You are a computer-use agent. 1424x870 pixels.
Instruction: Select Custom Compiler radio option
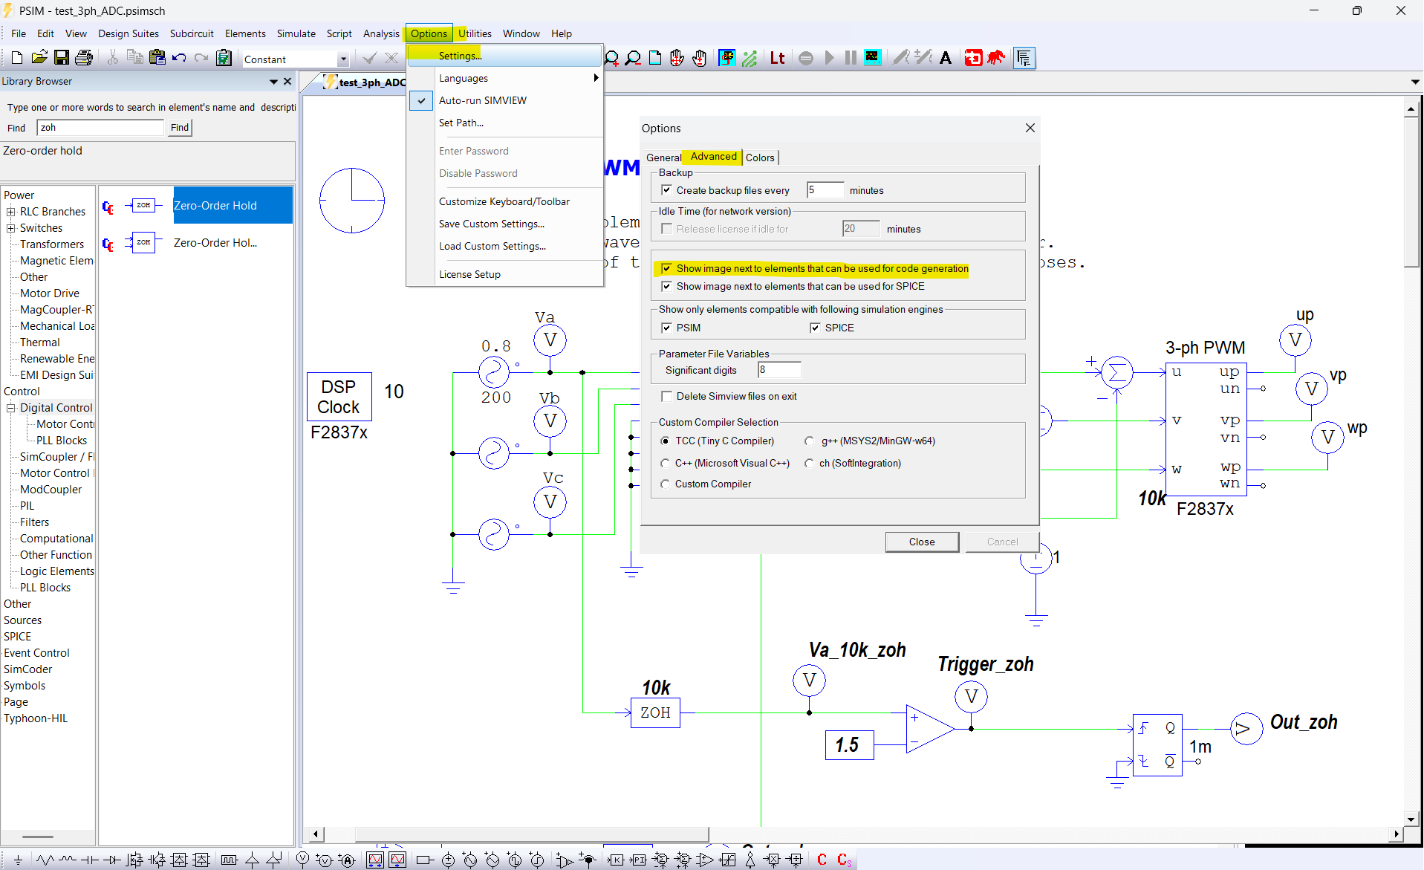(665, 484)
